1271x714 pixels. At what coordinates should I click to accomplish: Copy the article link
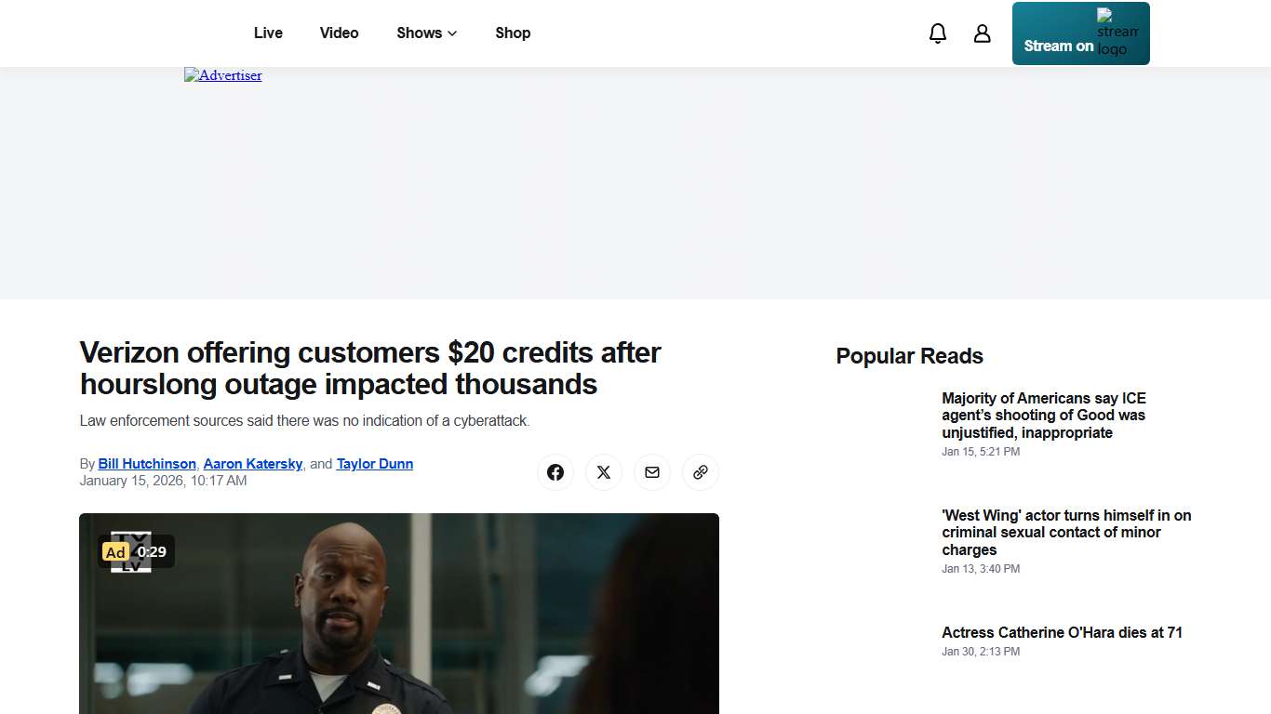[x=700, y=472]
